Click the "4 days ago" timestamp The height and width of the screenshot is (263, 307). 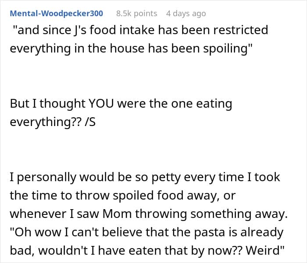pyautogui.click(x=186, y=14)
